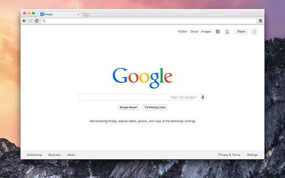
Task: Click the browser back arrow
Action: click(24, 21)
